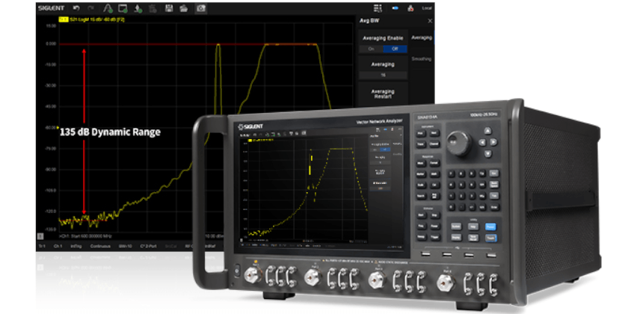Click the undo arrow in the top toolbar
The height and width of the screenshot is (314, 628).
pos(76,7)
